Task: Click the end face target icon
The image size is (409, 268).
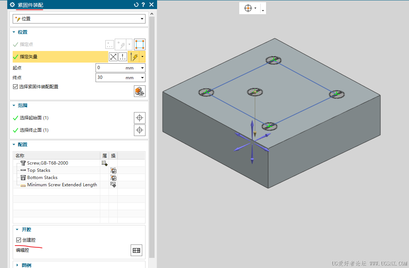Action: [x=140, y=130]
